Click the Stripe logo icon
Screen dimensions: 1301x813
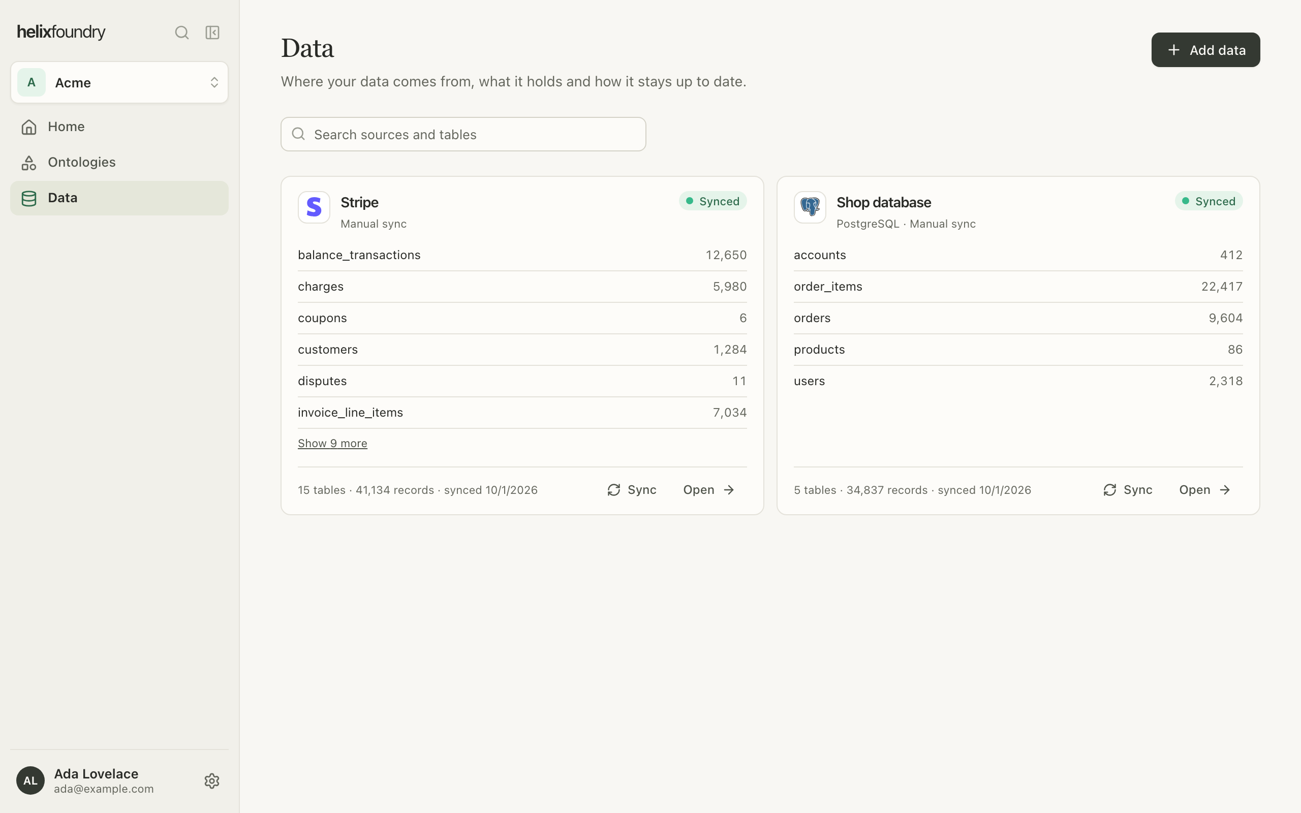[314, 207]
